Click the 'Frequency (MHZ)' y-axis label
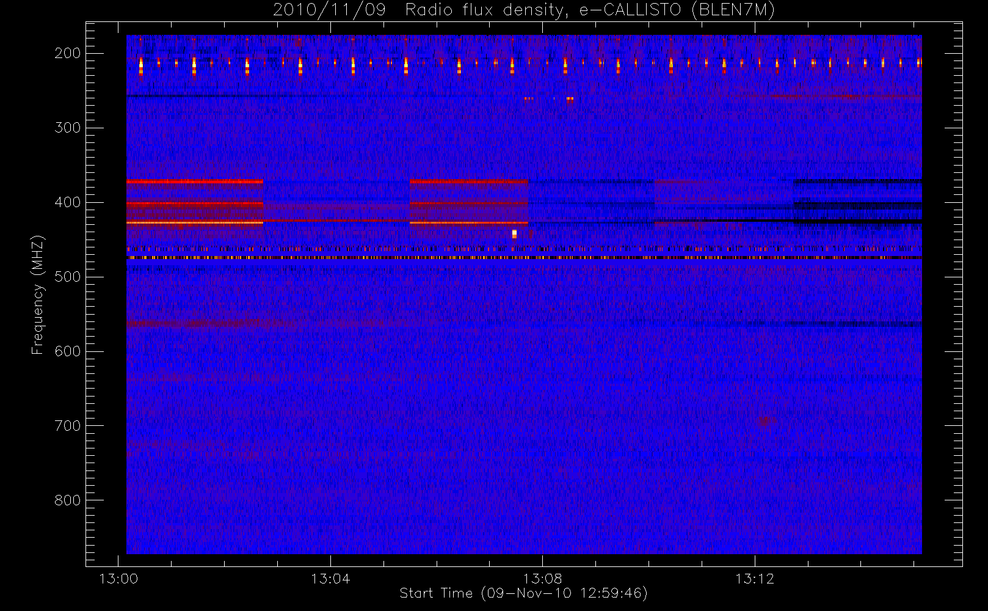 pos(38,295)
